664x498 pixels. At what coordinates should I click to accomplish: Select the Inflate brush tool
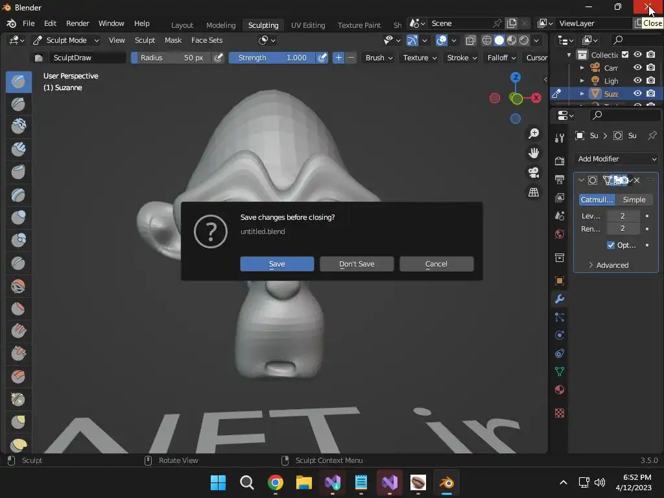pyautogui.click(x=18, y=217)
